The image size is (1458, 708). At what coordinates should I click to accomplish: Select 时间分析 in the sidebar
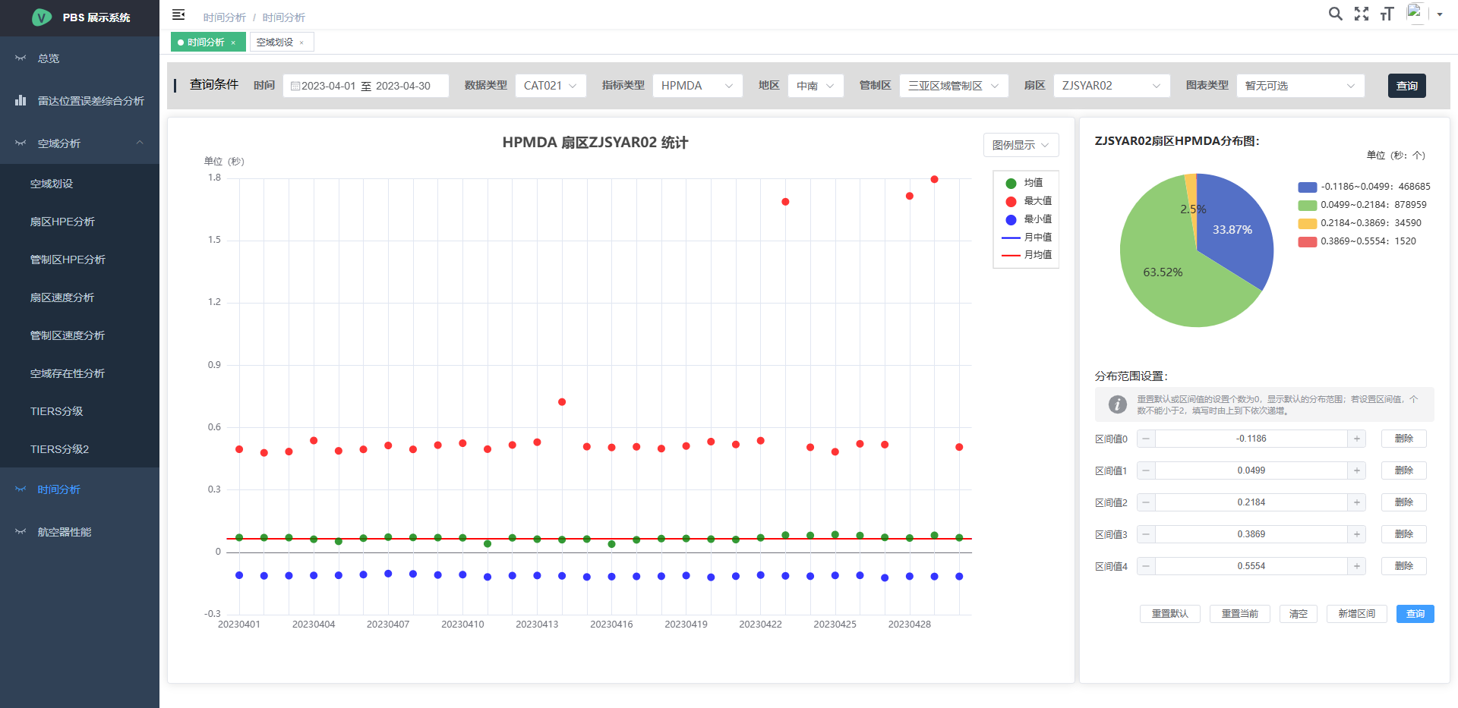pos(80,489)
